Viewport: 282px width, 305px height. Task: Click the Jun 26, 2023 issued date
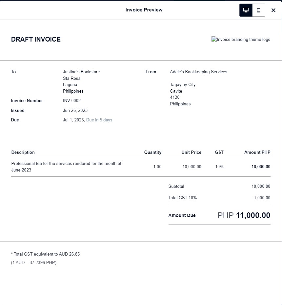[x=75, y=111]
